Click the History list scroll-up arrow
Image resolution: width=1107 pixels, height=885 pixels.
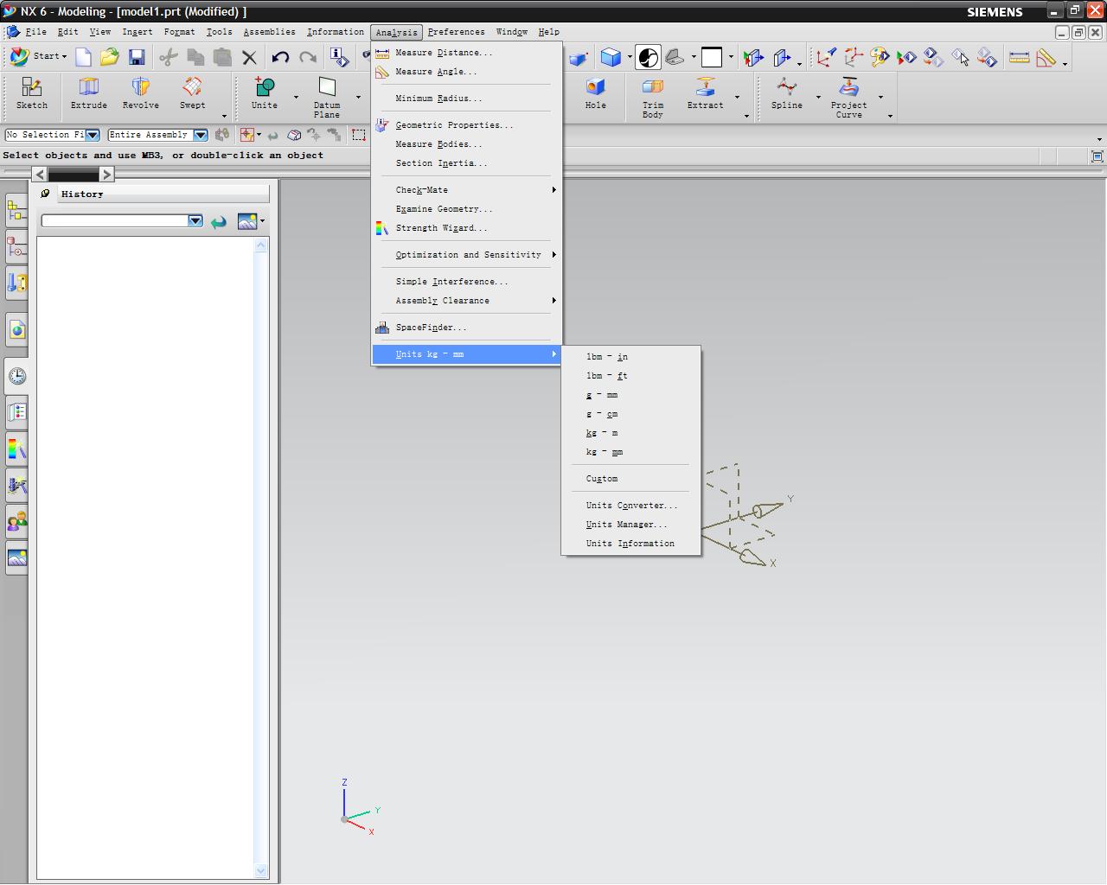261,246
